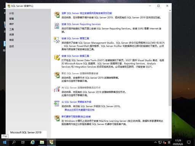This screenshot has height=146, width=195.
Task: Click the scrollbar up arrow
Action: point(170,11)
